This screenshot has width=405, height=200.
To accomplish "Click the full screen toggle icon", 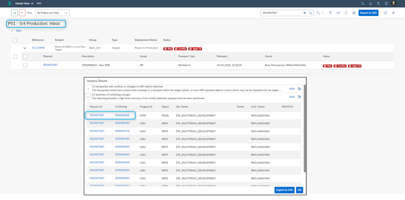I will tap(386, 13).
